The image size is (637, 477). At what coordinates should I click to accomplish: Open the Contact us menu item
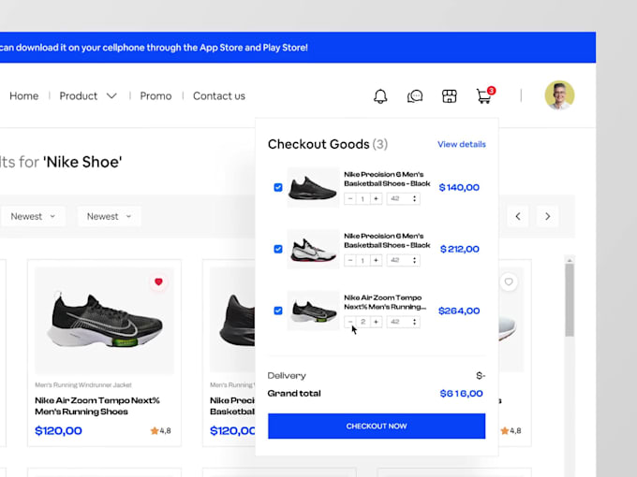pyautogui.click(x=219, y=96)
